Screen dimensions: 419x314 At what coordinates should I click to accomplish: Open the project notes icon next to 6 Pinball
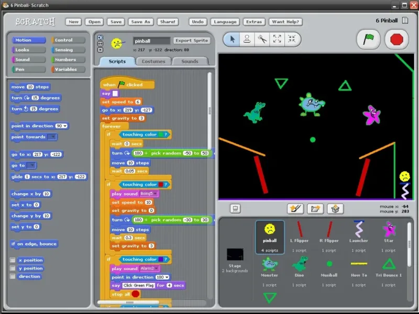(405, 20)
